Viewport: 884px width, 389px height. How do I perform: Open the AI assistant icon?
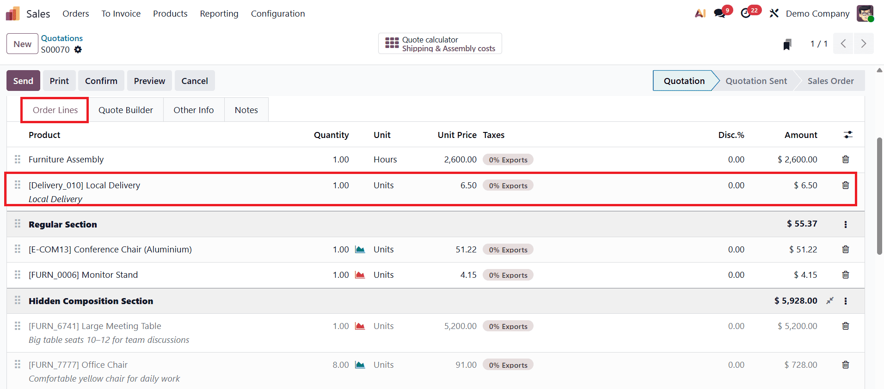tap(700, 13)
